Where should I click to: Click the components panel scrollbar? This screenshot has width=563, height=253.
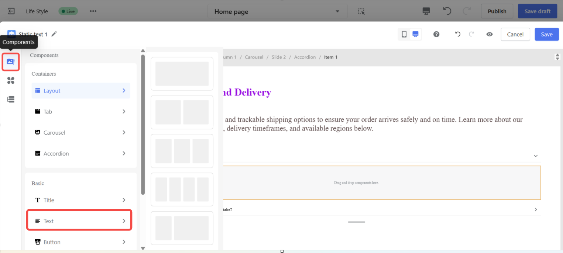[143, 125]
